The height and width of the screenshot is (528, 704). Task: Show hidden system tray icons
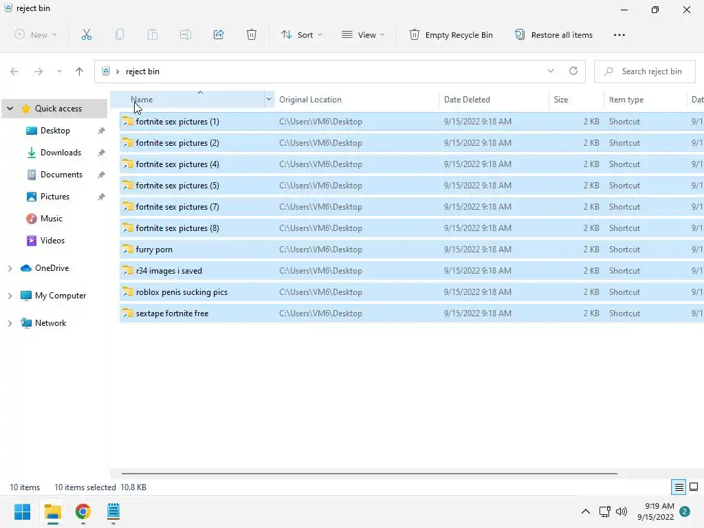point(586,511)
